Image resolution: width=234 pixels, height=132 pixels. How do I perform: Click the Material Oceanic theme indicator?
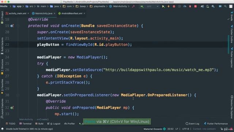point(155,129)
